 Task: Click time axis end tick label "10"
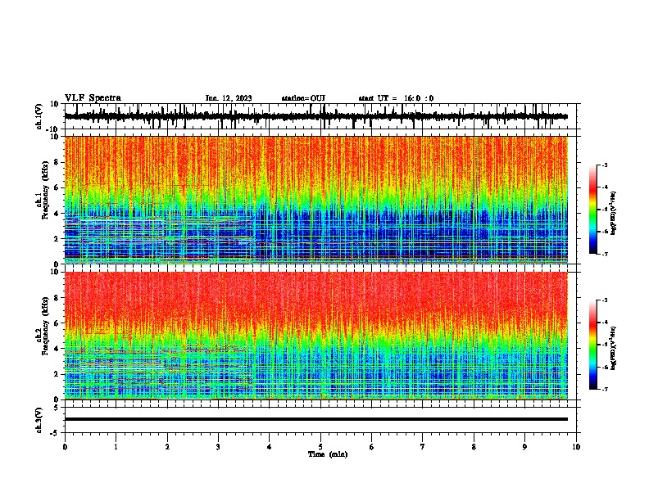[576, 447]
